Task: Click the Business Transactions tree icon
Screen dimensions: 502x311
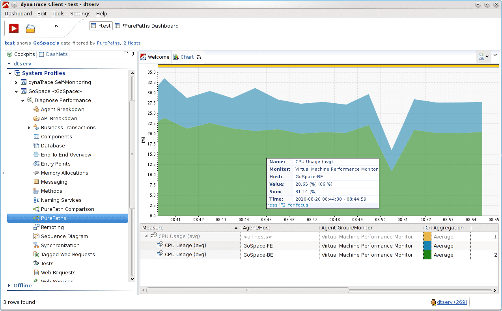Action: pos(36,127)
